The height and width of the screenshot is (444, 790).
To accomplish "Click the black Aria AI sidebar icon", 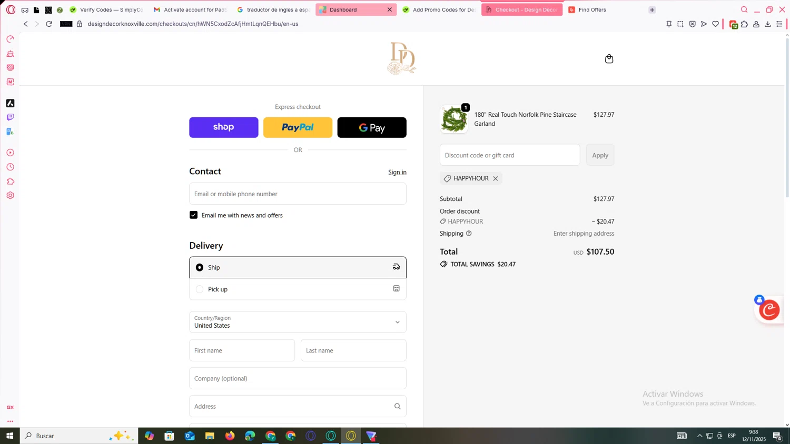I will (x=10, y=103).
